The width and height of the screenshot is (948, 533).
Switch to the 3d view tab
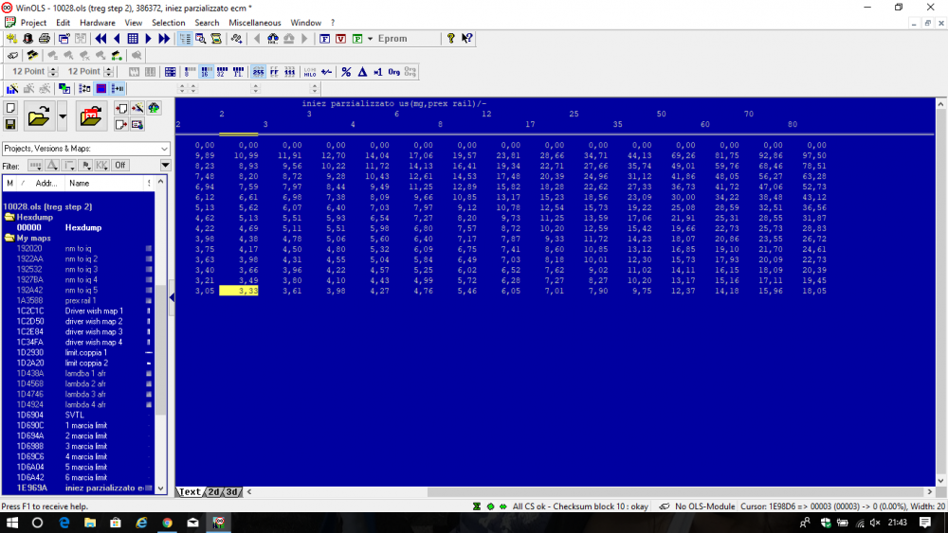[x=232, y=491]
